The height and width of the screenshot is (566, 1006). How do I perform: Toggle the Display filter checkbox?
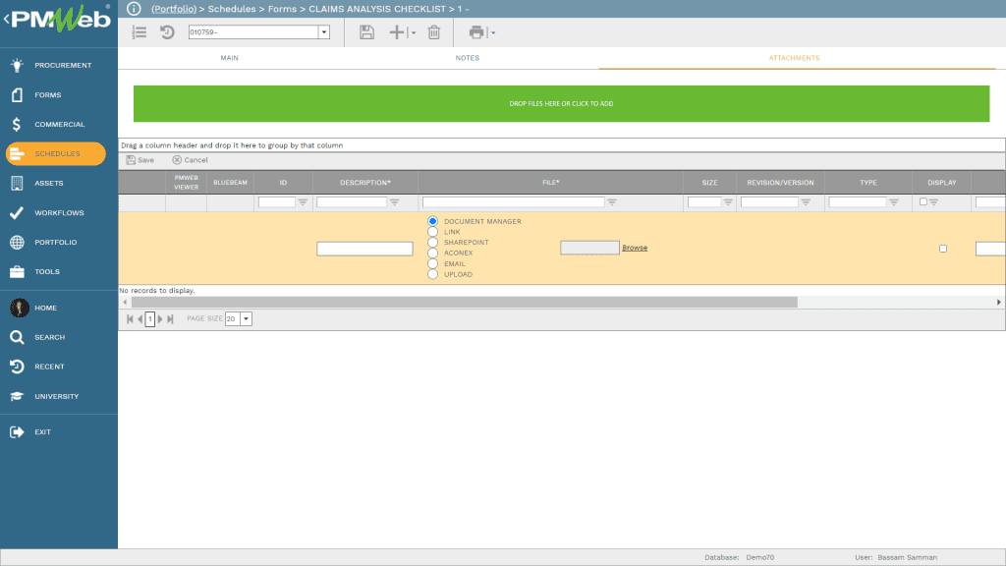[x=923, y=201]
